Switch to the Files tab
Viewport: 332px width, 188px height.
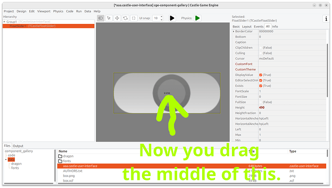[7, 146]
